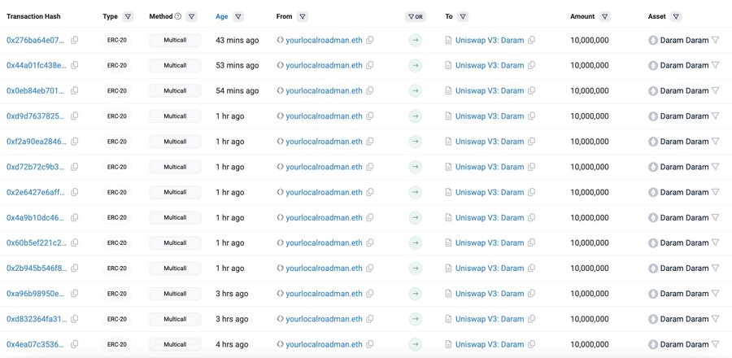Copy Uniswap V3 address in 43 mins ago row
Viewport: 732px width, 358px height.
point(531,40)
